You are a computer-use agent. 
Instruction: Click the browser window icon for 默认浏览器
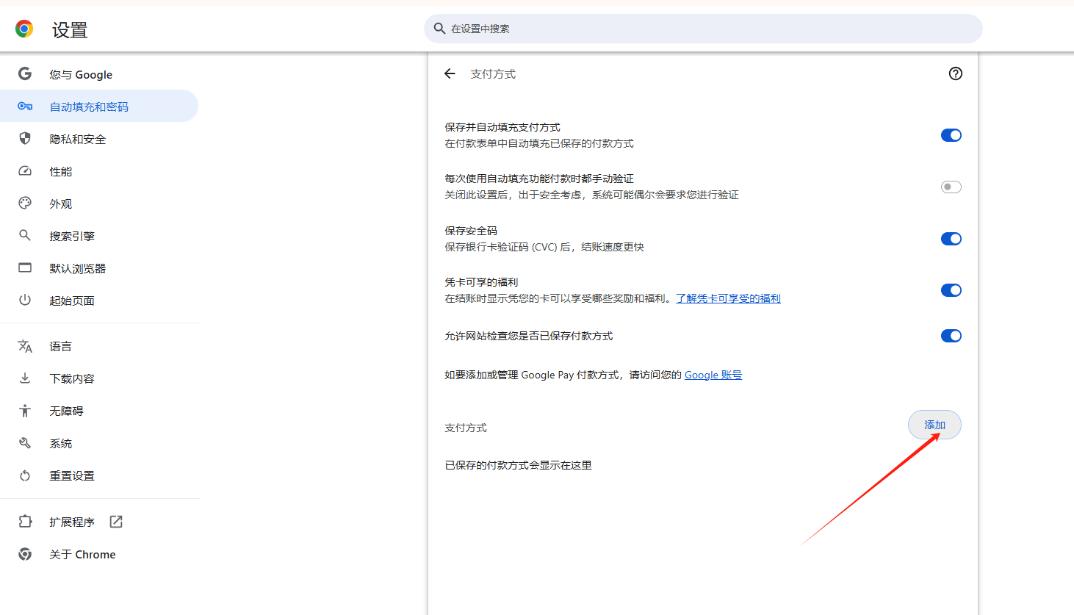pos(25,267)
